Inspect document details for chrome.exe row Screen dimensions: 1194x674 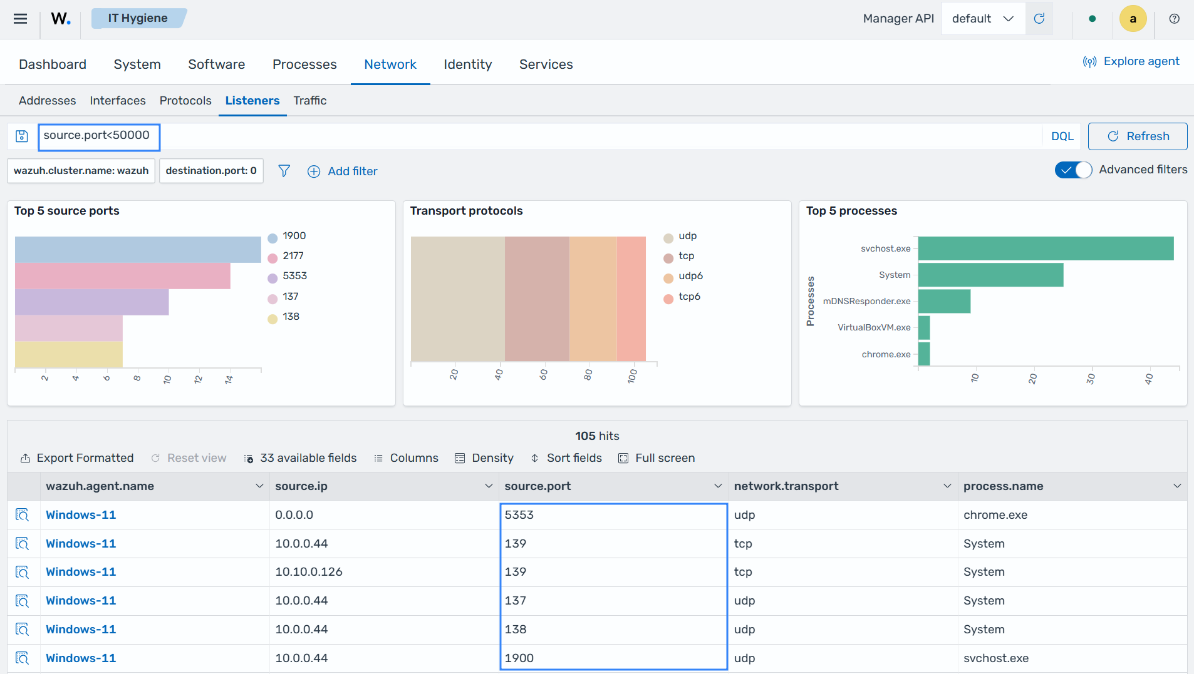pyautogui.click(x=23, y=515)
